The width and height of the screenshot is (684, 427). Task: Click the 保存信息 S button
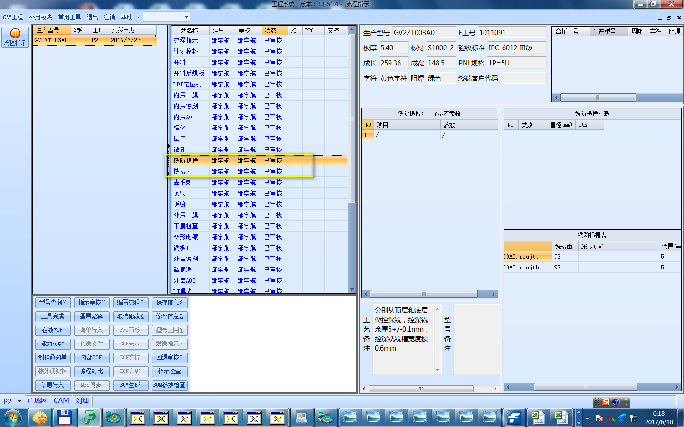coord(170,303)
